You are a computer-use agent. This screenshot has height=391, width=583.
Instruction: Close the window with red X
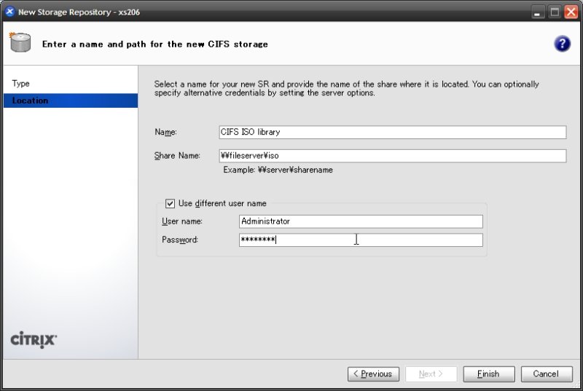pos(571,12)
